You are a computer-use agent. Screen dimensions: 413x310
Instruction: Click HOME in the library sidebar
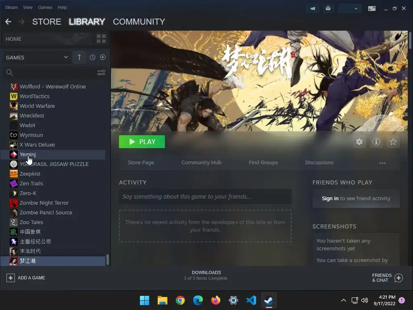[x=13, y=39]
